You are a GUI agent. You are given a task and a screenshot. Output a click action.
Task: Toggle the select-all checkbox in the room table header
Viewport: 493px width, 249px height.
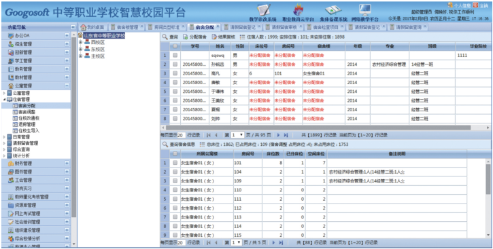[175, 154]
